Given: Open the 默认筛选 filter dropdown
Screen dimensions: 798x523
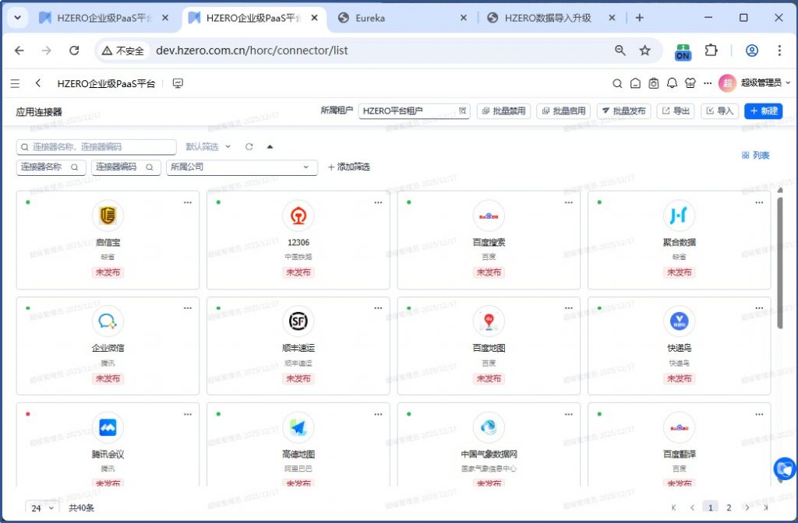Looking at the screenshot, I should pos(208,146).
